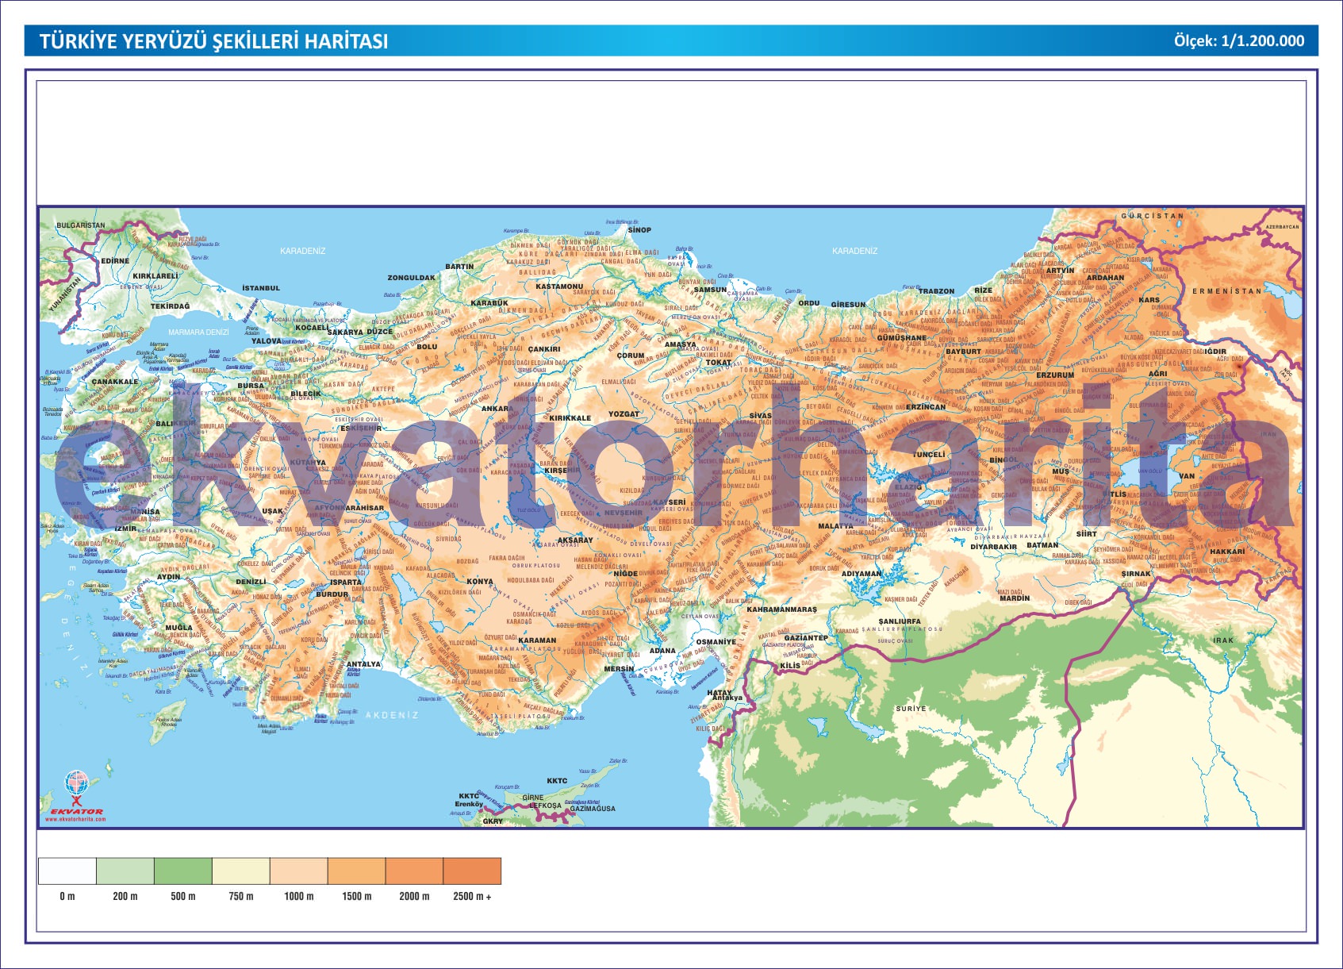This screenshot has height=969, width=1343.
Task: Select the pale yellow 750 m swatch
Action: point(241,871)
